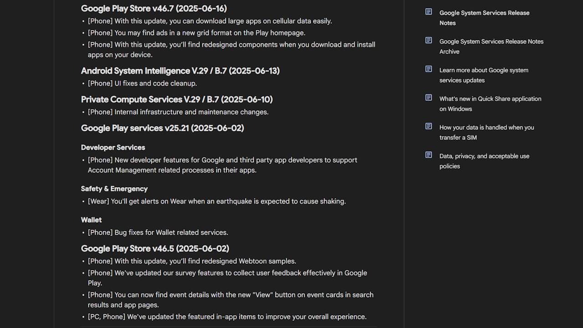Select heading Google Play Store v46.7 (2025-06-16)

point(154,9)
